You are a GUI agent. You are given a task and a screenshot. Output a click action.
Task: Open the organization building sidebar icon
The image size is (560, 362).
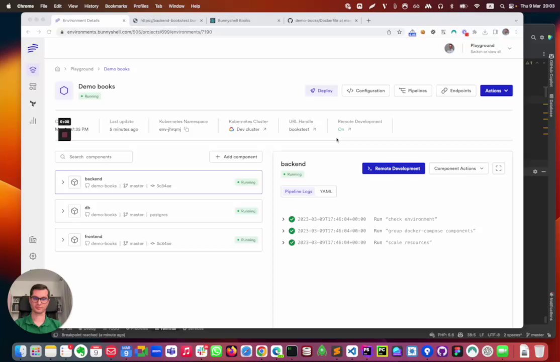coord(33,240)
